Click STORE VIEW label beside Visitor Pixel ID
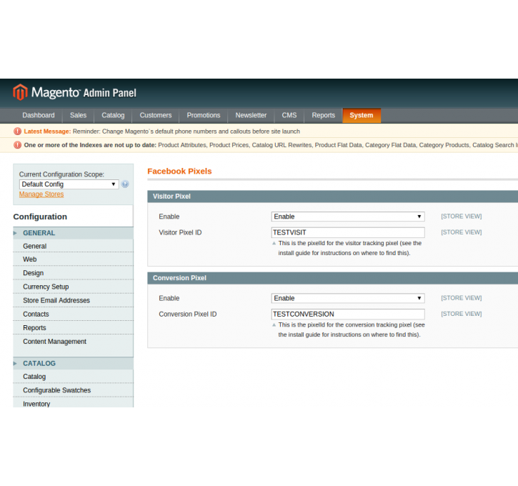 [x=461, y=232]
